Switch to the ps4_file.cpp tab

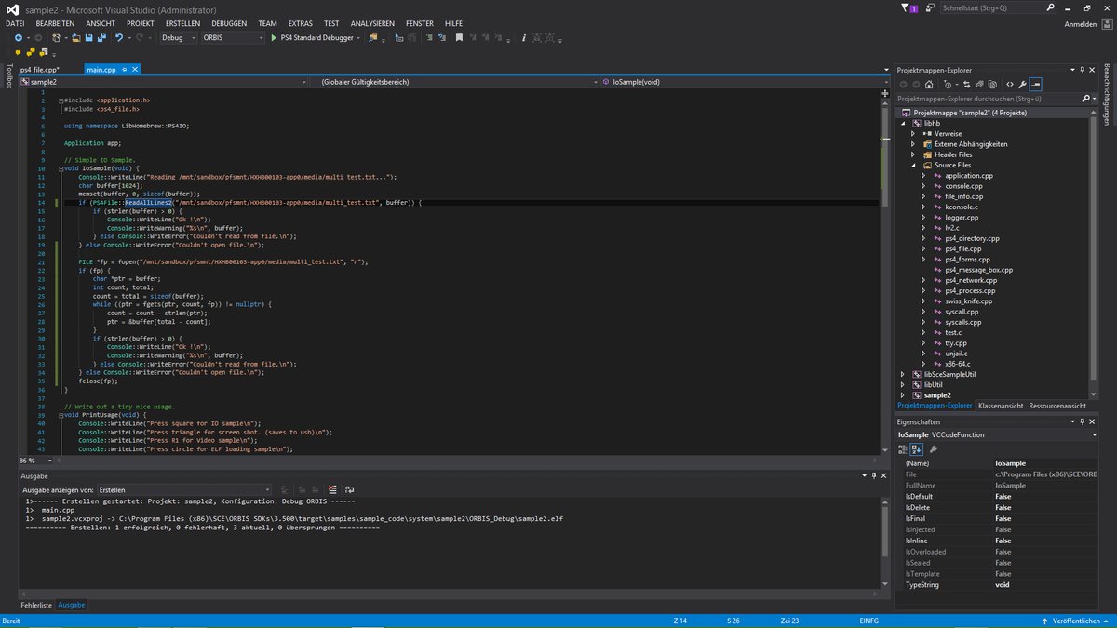pos(40,70)
